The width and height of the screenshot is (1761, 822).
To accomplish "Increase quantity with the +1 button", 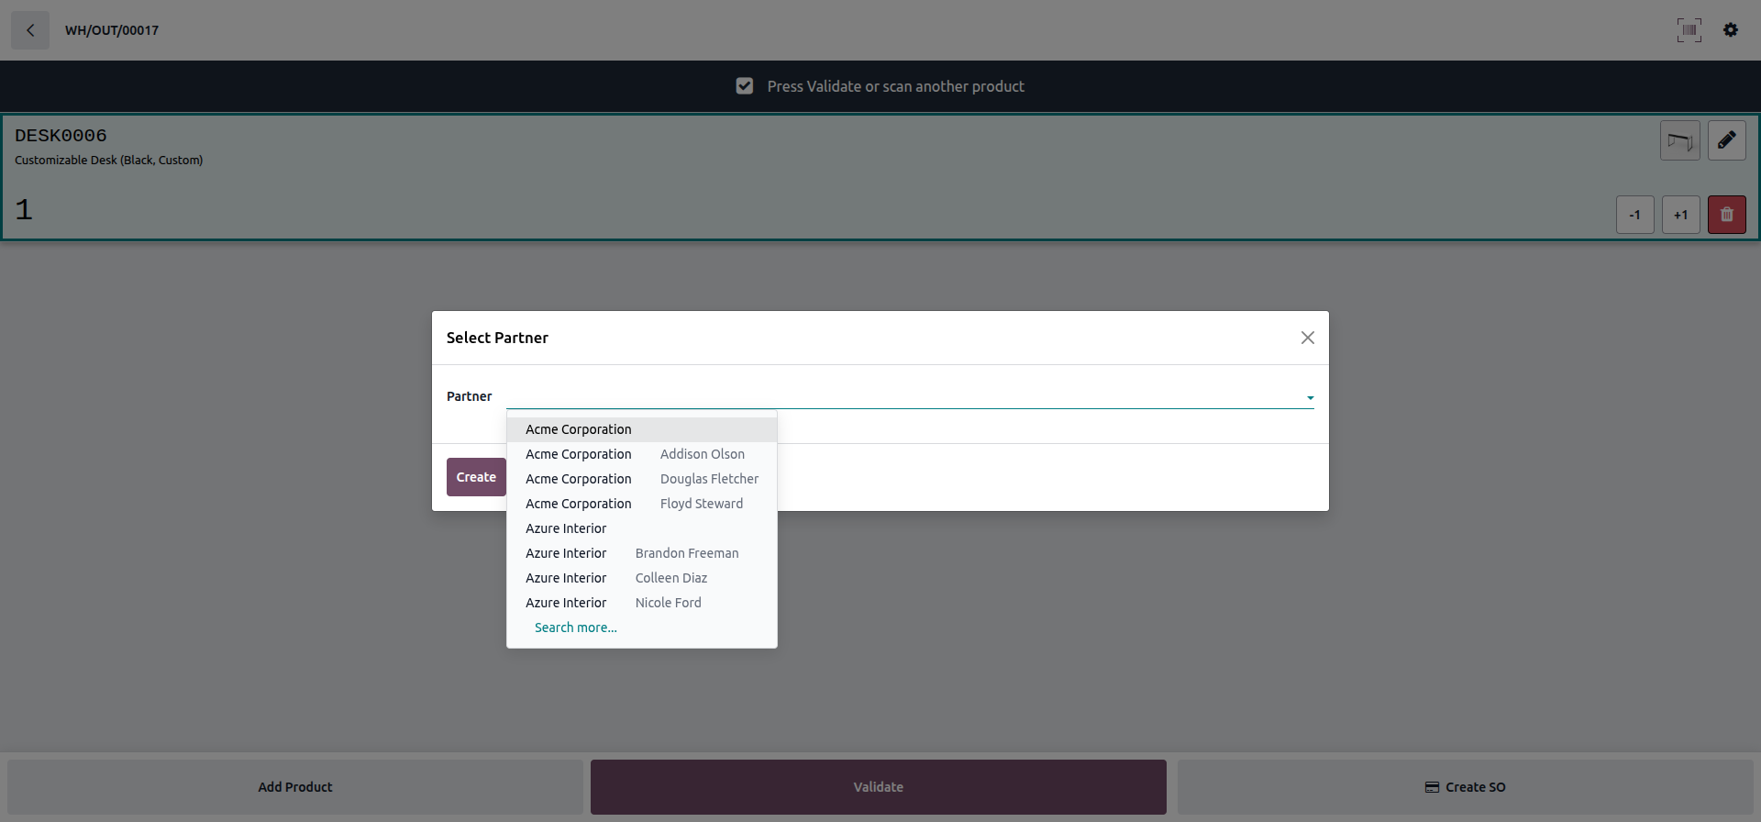I will [x=1680, y=215].
